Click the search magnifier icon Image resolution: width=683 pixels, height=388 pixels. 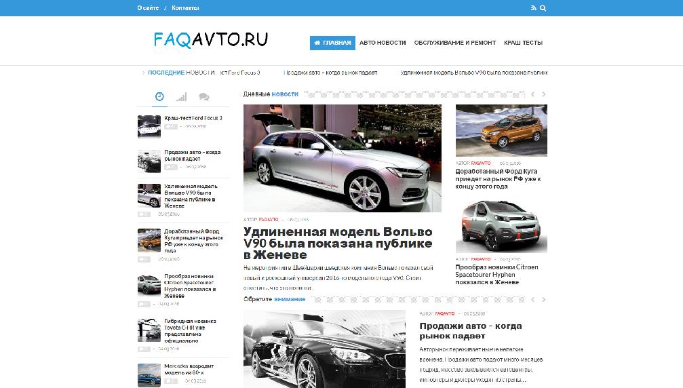pos(543,8)
